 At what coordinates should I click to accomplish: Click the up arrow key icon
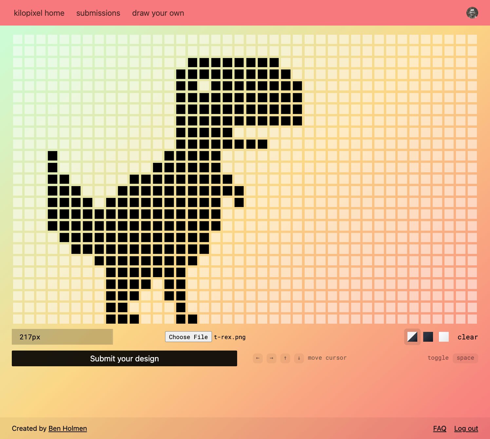pyautogui.click(x=285, y=358)
